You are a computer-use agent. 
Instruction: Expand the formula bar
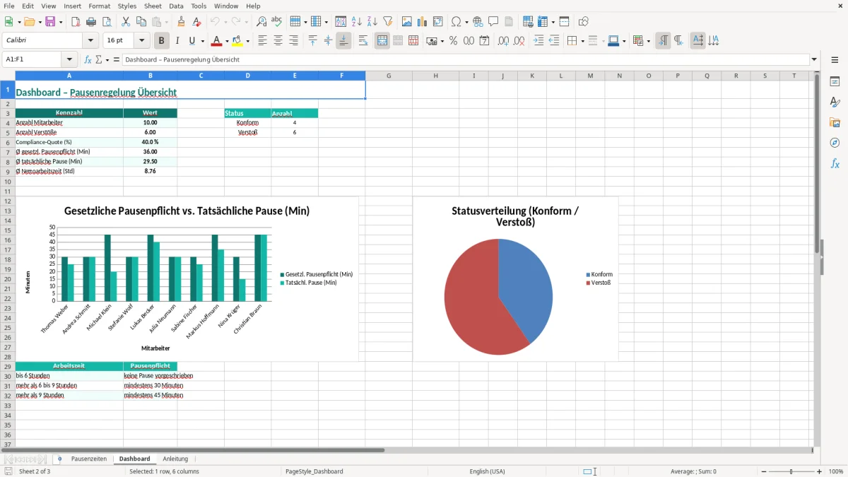(814, 59)
